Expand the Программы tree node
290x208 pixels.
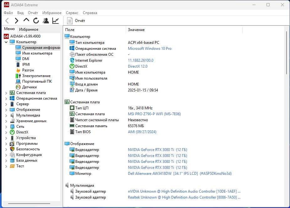coord(6,144)
